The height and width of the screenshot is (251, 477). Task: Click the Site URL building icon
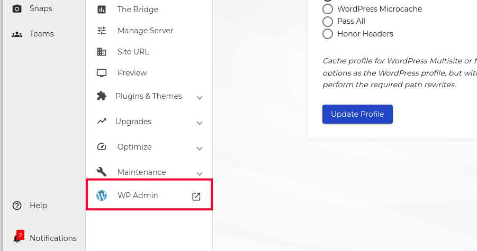pyautogui.click(x=102, y=52)
